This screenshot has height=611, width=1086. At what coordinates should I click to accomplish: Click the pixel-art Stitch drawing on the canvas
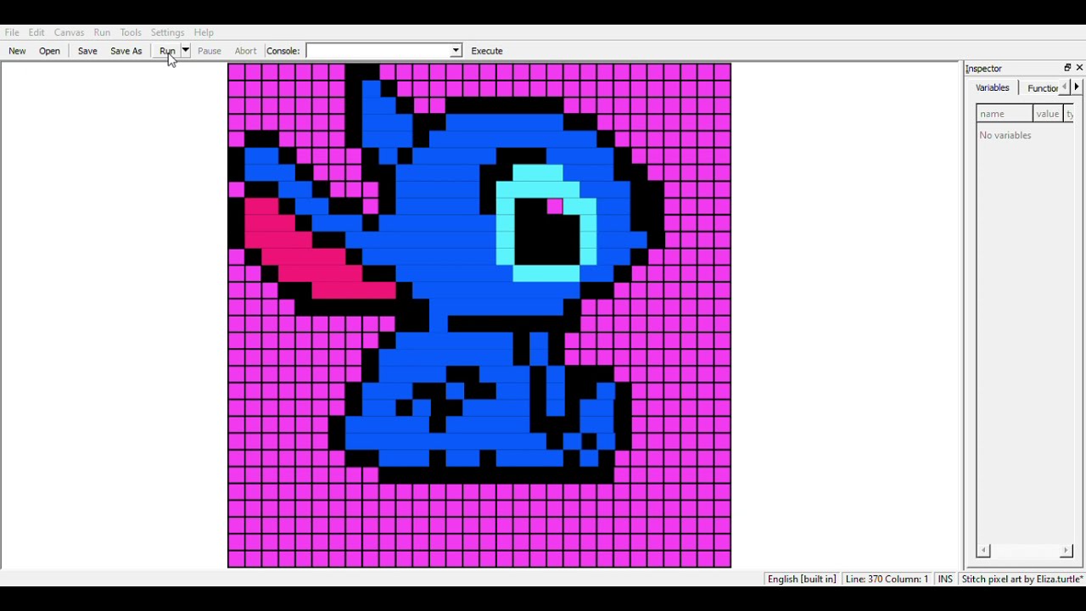click(479, 315)
